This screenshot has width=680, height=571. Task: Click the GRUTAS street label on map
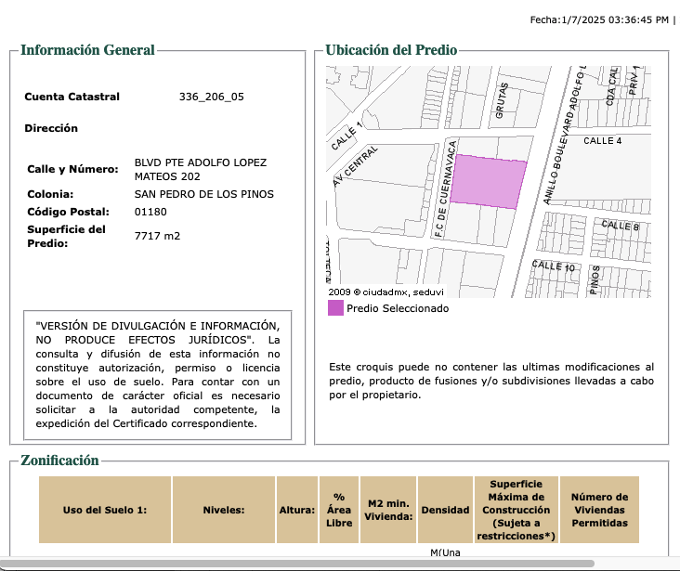[502, 100]
